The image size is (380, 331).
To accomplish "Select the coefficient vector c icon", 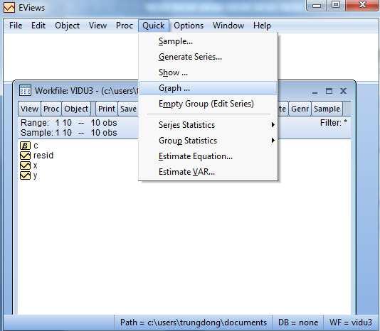I will tap(25, 146).
